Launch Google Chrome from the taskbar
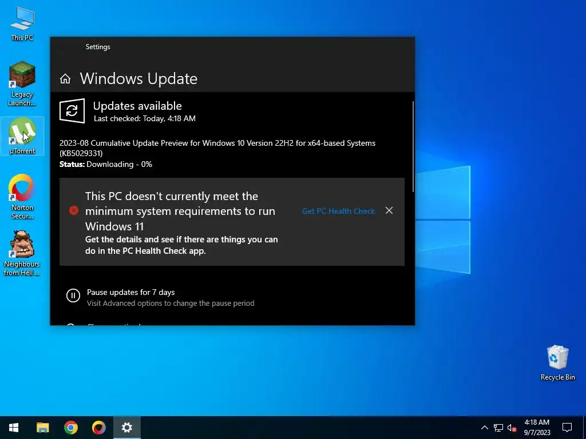Viewport: 586px width, 439px height. coord(70,428)
